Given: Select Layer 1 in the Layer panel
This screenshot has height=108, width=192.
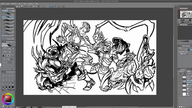Looking at the screenshot, I should 187,90.
